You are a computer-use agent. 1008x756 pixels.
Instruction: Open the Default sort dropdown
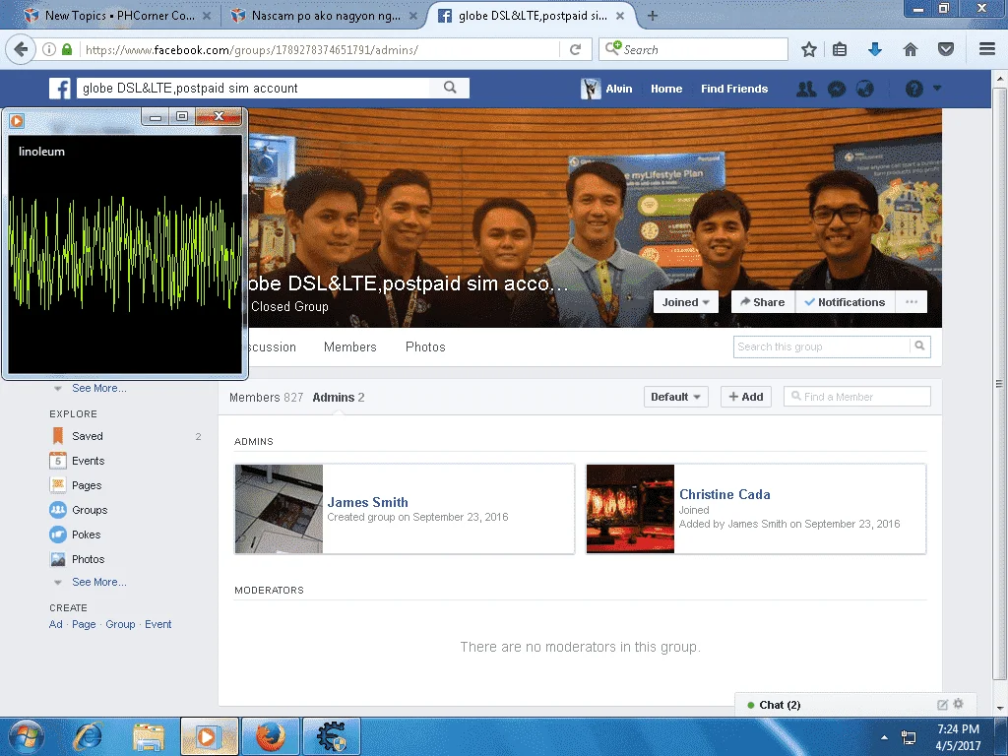click(x=675, y=397)
